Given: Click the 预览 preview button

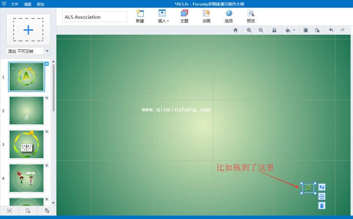Looking at the screenshot, I should click(x=251, y=16).
